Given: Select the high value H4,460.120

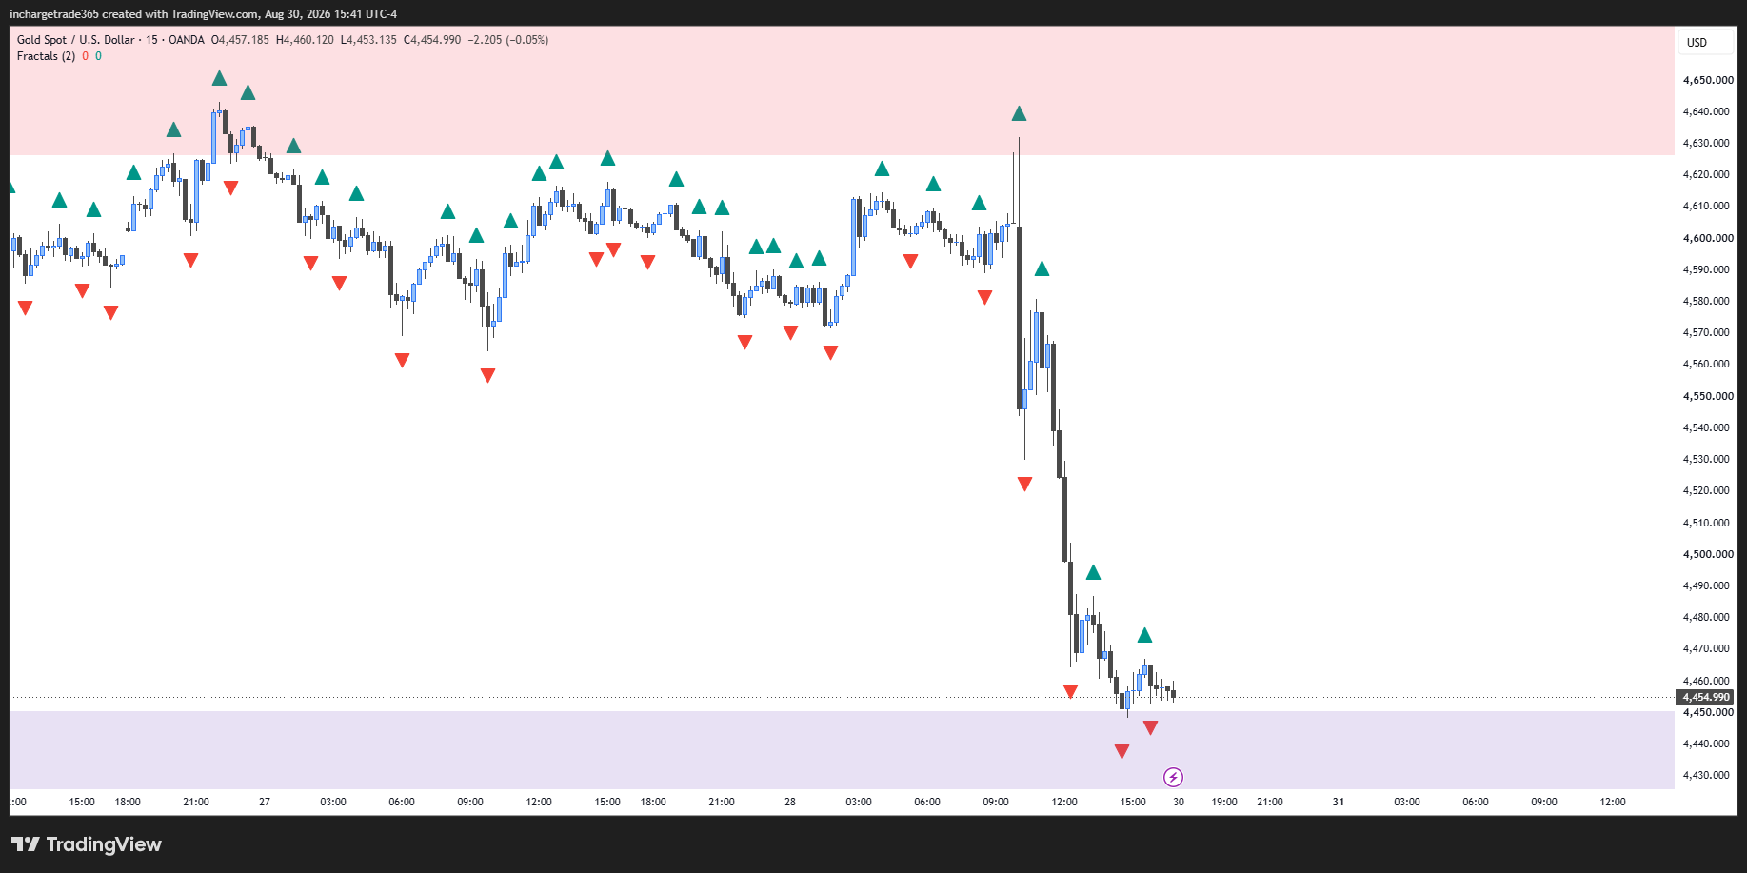Looking at the screenshot, I should (305, 40).
